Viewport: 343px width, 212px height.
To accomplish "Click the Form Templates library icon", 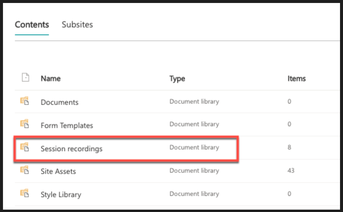I will 25,124.
